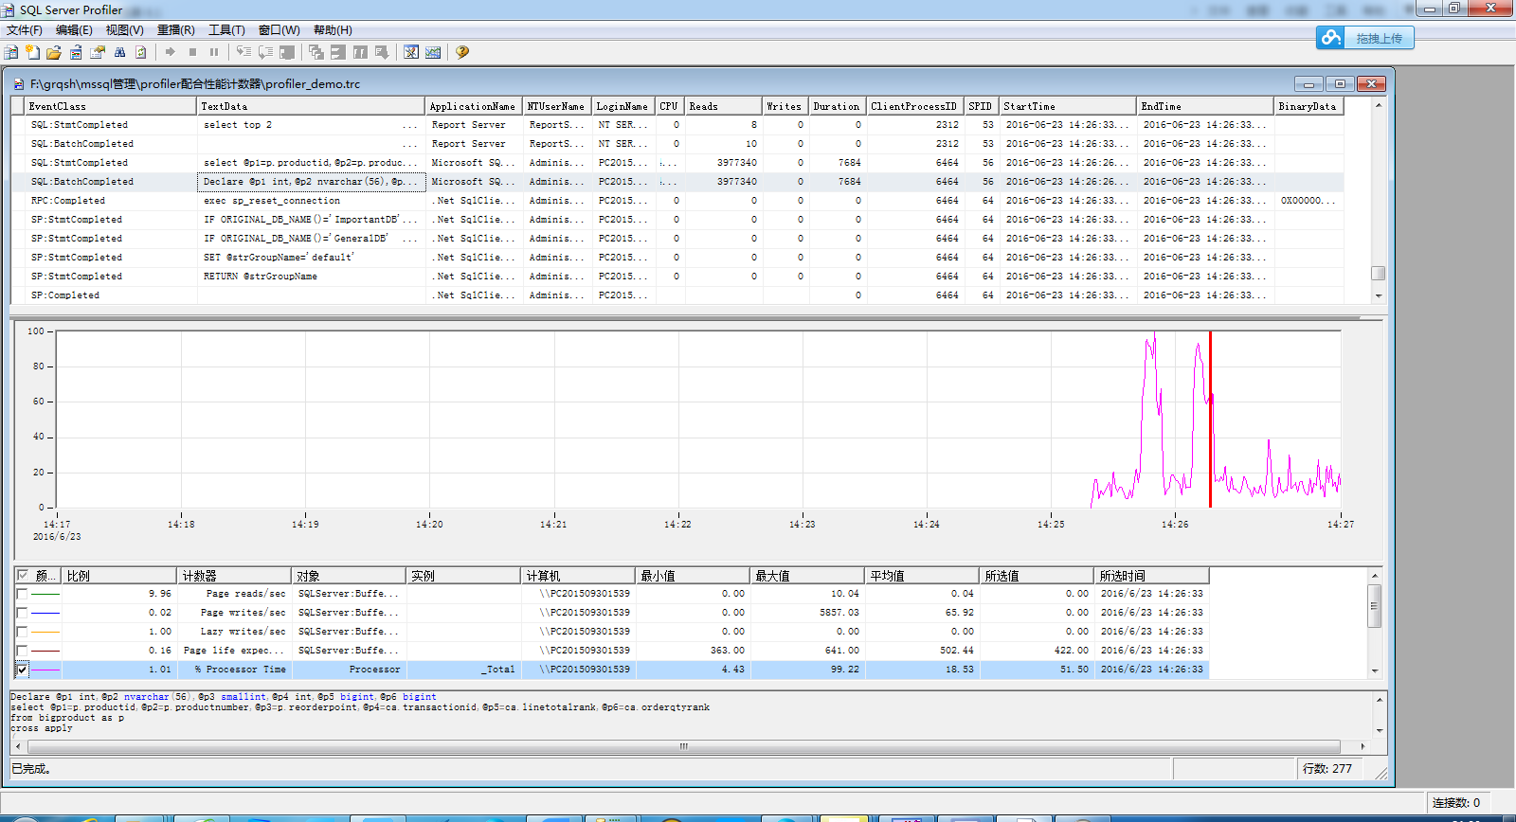Maximize the profiler_demo.trc child window
This screenshot has height=822, width=1516.
pos(1340,83)
